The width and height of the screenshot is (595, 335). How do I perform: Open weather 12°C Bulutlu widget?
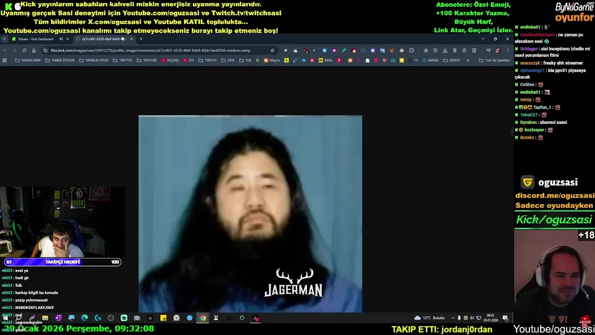coord(430,318)
